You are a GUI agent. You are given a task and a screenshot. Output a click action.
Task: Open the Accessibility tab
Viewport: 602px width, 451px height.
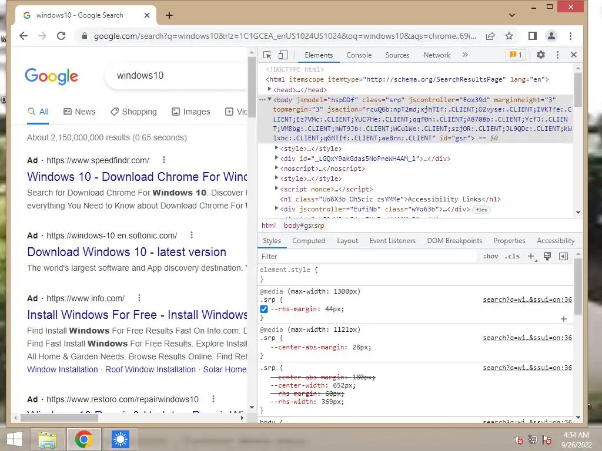(x=556, y=241)
